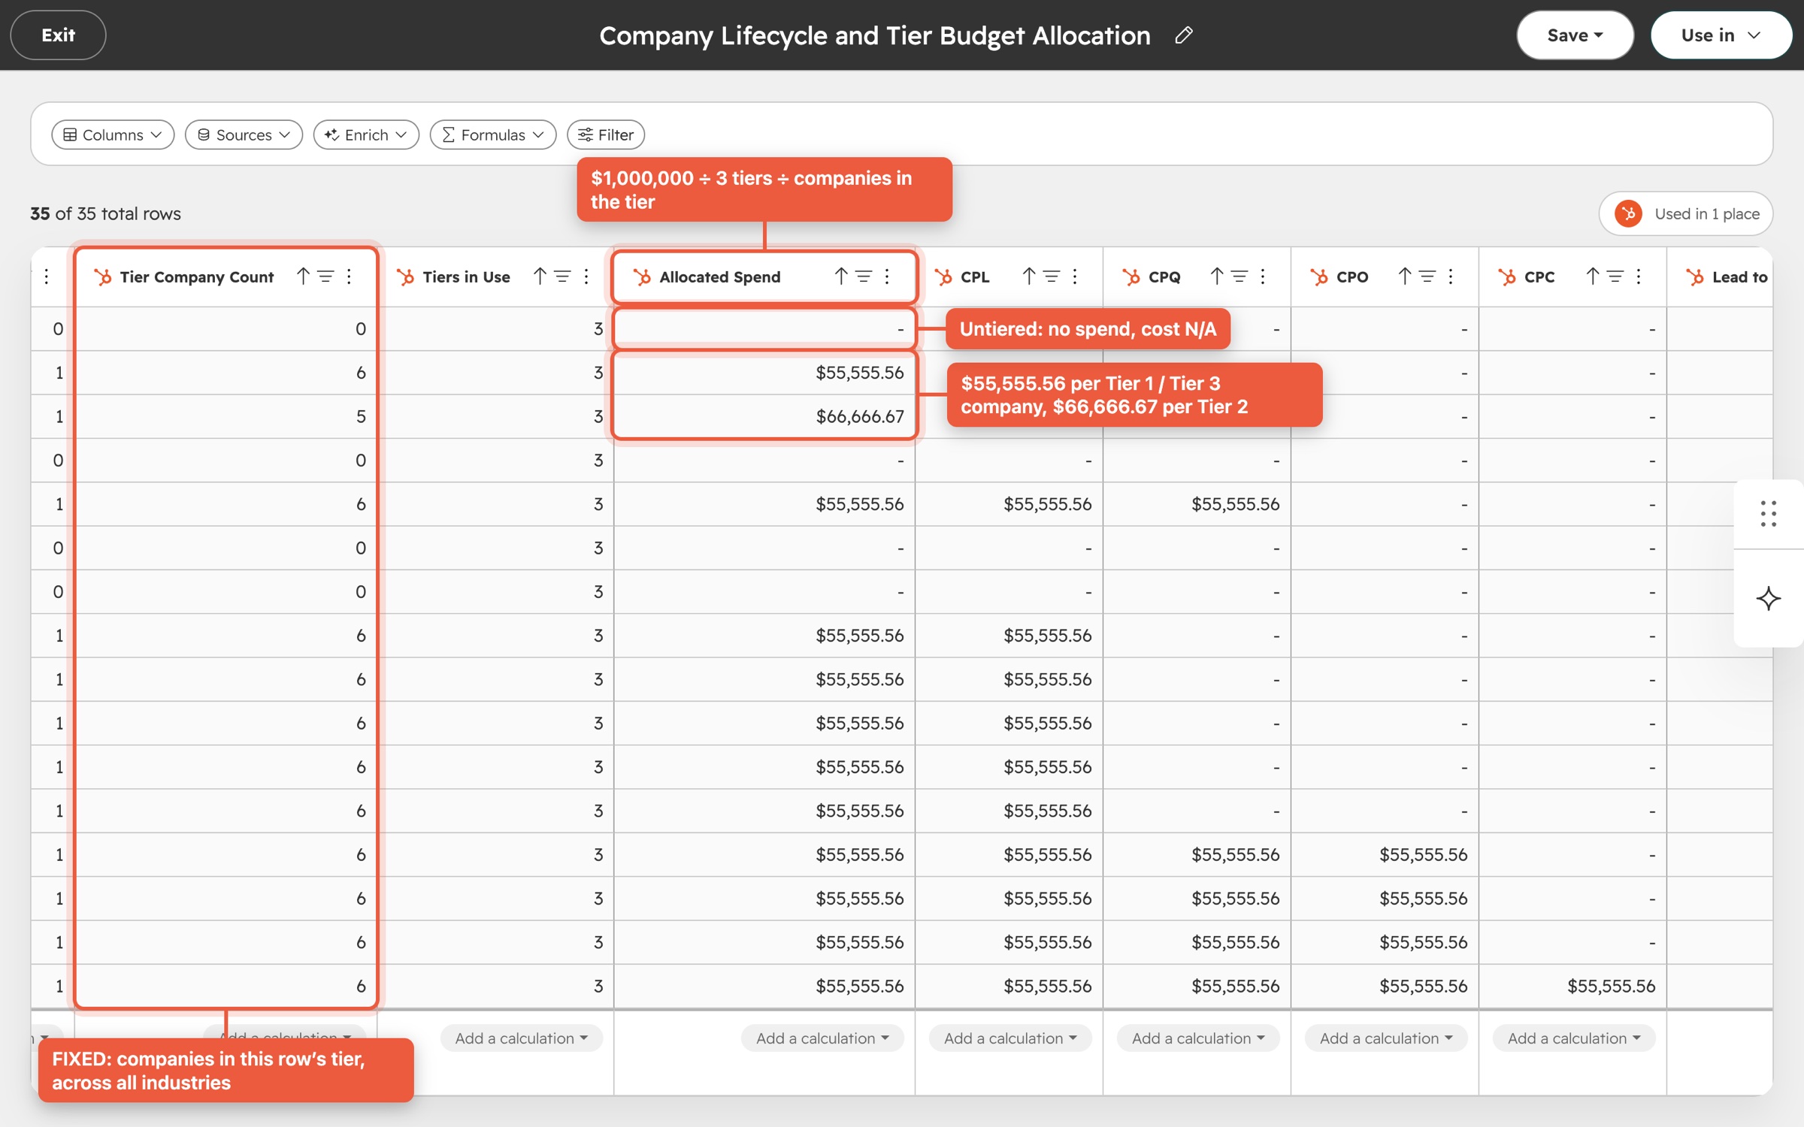1804x1127 pixels.
Task: Click the Exit button
Action: point(58,35)
